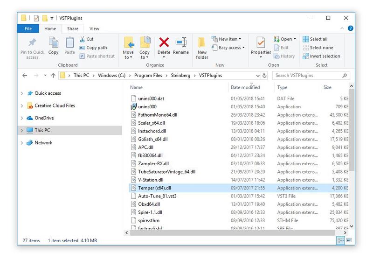Switch to large icons view toggle

348,240
